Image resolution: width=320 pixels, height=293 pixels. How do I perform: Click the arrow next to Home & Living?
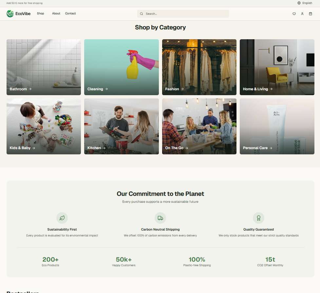[x=271, y=89]
